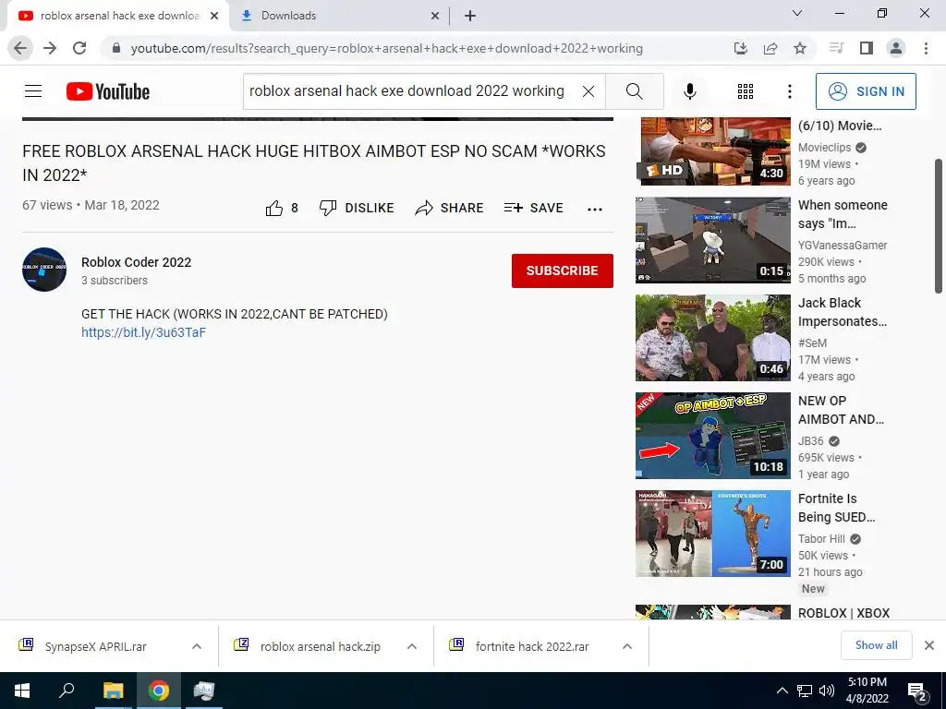Expand options for fortnite hack 2022.rar
Screen dimensions: 946x709
tap(627, 646)
